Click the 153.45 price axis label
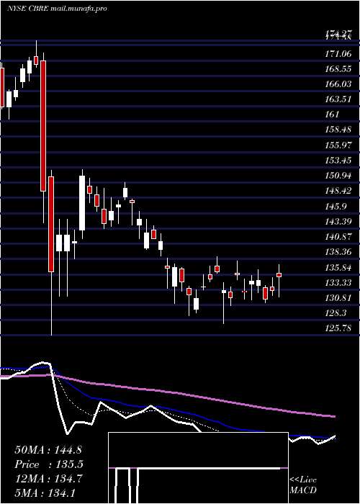Image resolution: width=360 pixels, height=504 pixels. point(338,160)
